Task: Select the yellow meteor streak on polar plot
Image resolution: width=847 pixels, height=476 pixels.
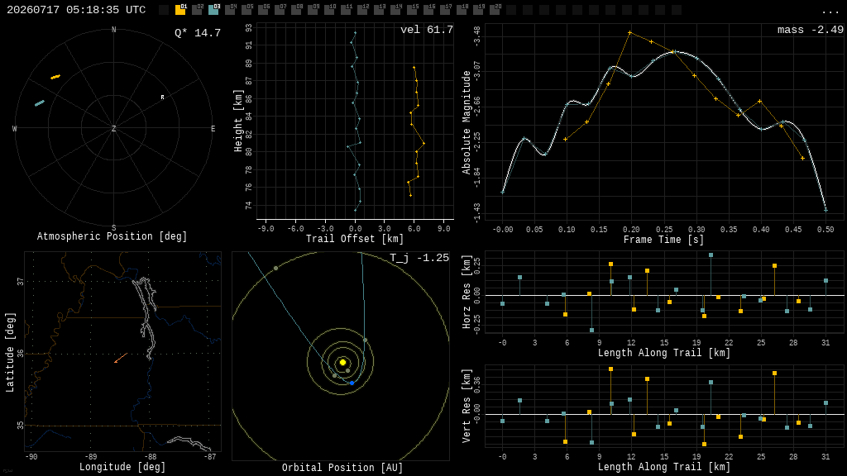Action: (x=55, y=77)
